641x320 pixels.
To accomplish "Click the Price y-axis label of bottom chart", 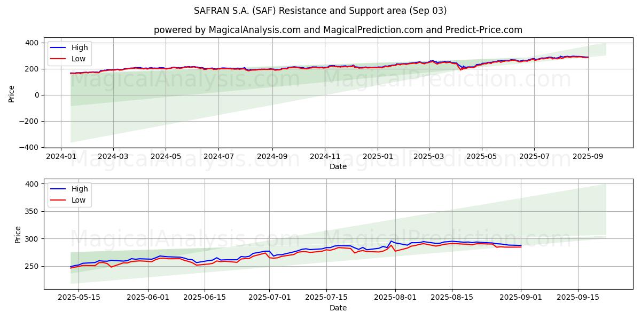I will 18,235.
